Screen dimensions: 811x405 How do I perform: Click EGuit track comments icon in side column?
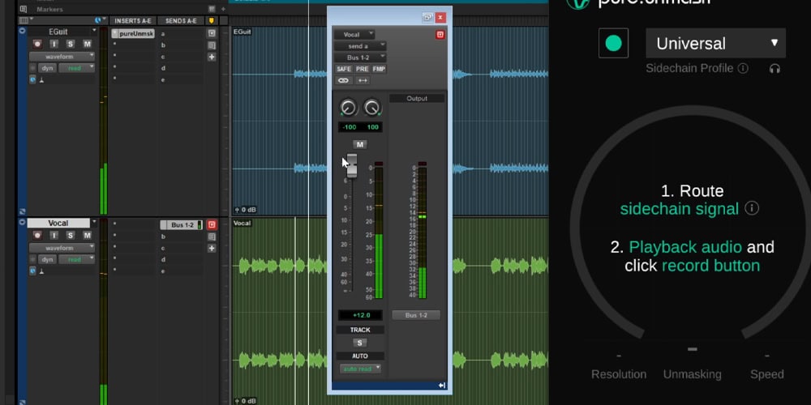tap(212, 45)
